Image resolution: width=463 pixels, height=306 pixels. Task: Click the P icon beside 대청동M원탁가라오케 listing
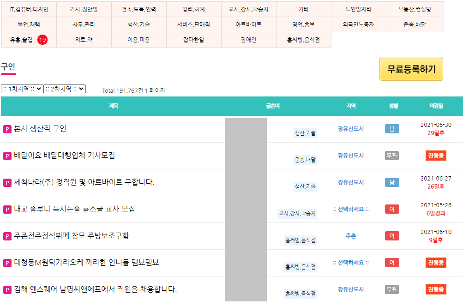6,263
